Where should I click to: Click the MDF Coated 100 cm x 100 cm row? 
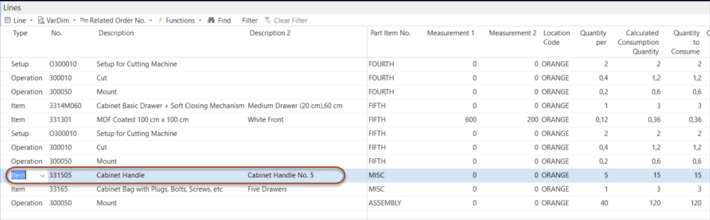(355, 119)
